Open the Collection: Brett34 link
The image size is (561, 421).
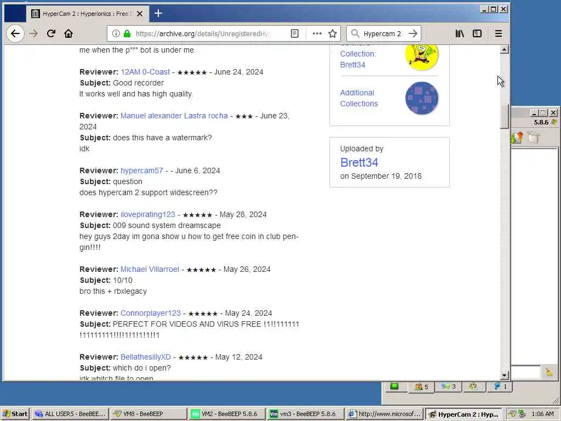click(x=358, y=59)
